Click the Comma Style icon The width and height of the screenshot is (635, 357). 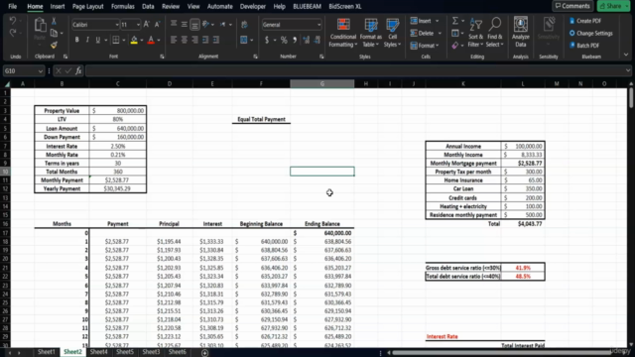coord(295,40)
